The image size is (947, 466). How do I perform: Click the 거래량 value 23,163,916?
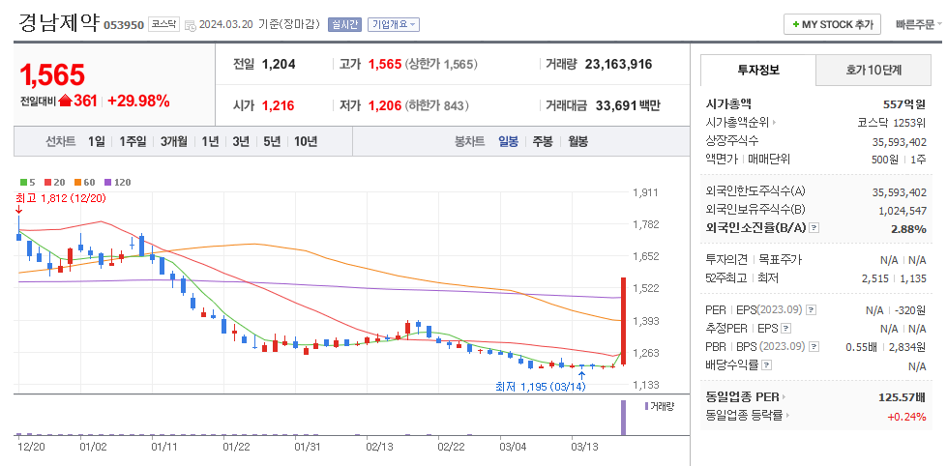pos(618,64)
